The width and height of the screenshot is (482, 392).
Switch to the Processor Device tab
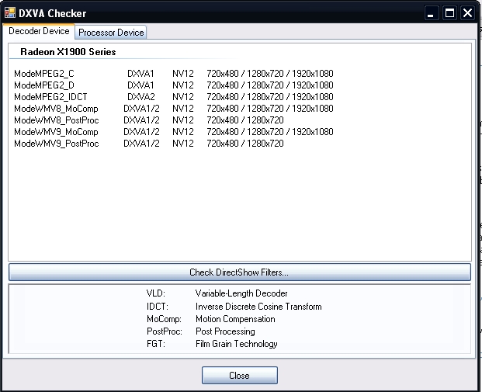[111, 33]
